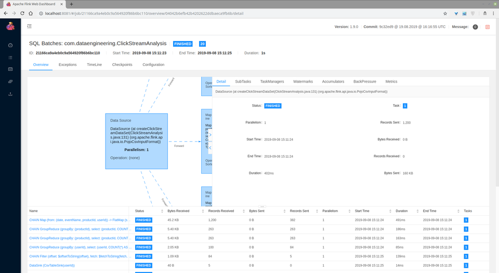Open the Running Jobs list icon in the sidebar
The width and height of the screenshot is (499, 273).
pos(10,58)
